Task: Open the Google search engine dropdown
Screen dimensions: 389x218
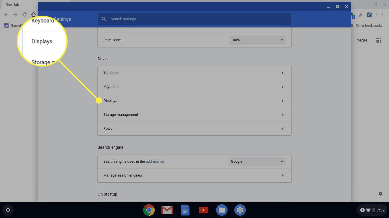Action: 257,162
